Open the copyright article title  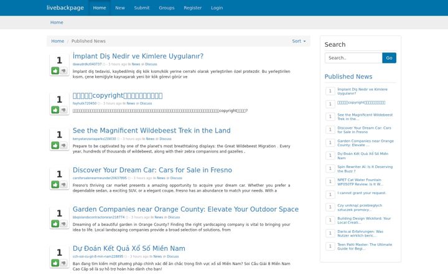point(118,95)
